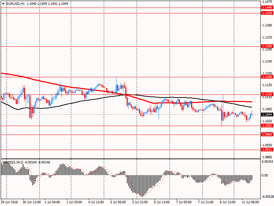Click the 8 Jul 13:00 time label
This screenshot has height=206, width=274.
(228, 202)
